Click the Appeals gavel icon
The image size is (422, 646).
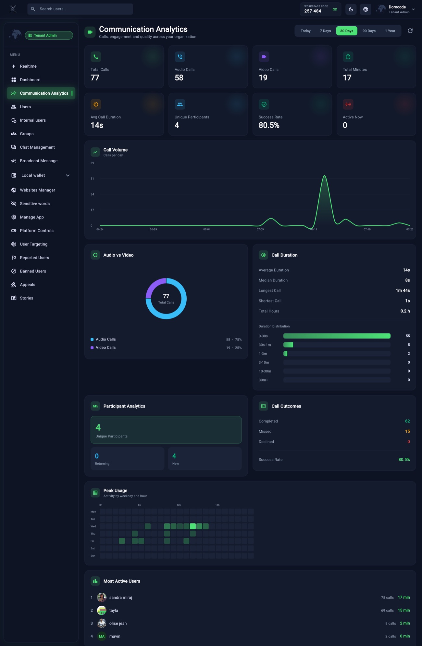14,285
